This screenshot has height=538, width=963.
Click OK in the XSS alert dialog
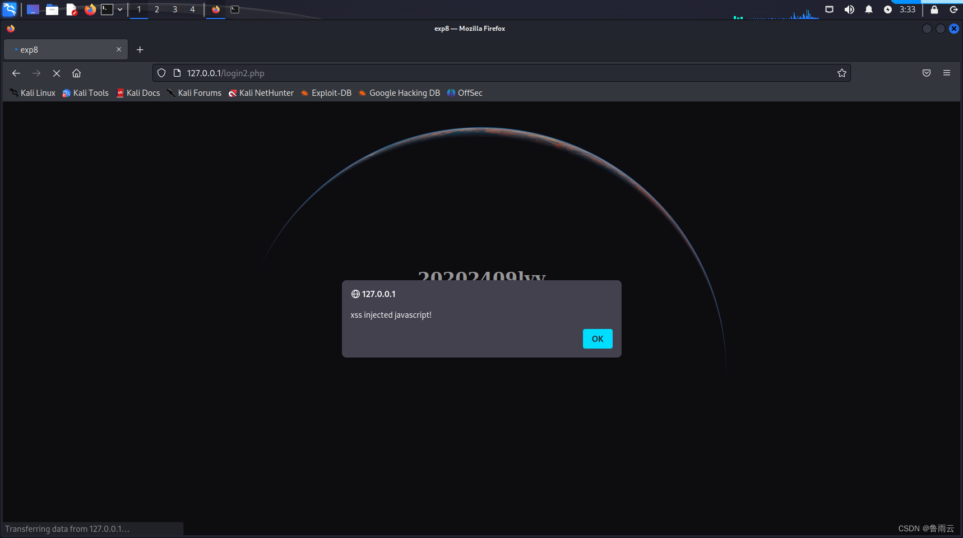[598, 338]
